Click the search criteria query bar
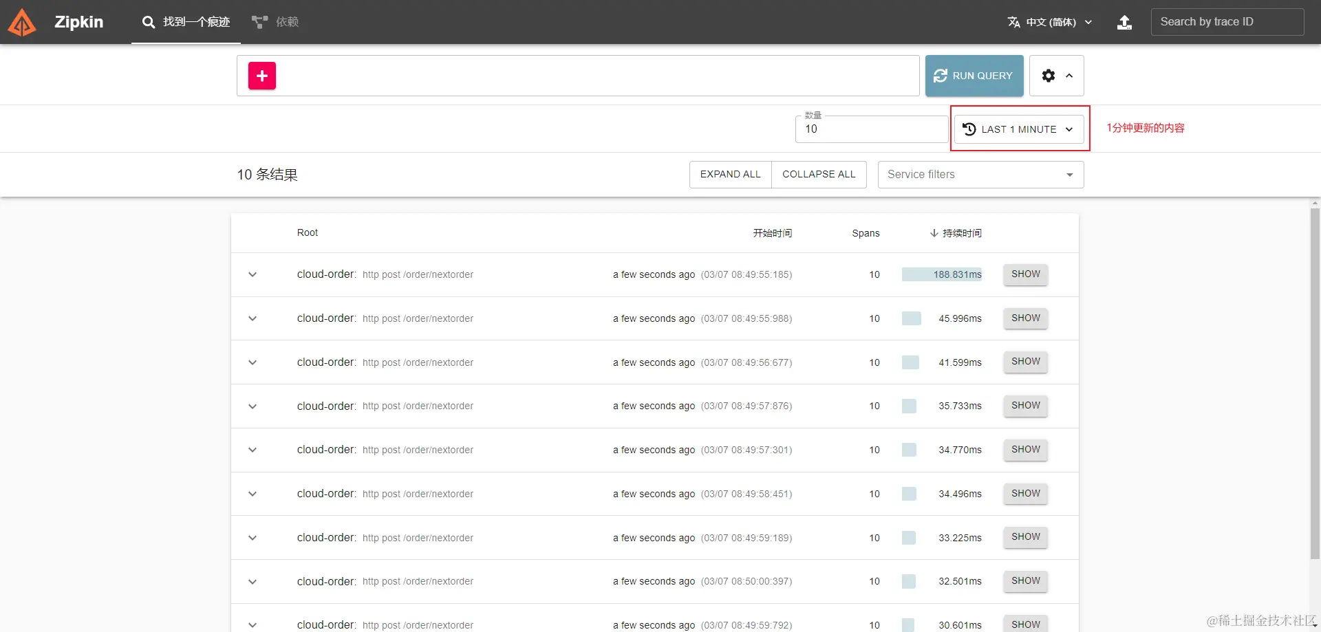The height and width of the screenshot is (632, 1321). click(x=578, y=76)
